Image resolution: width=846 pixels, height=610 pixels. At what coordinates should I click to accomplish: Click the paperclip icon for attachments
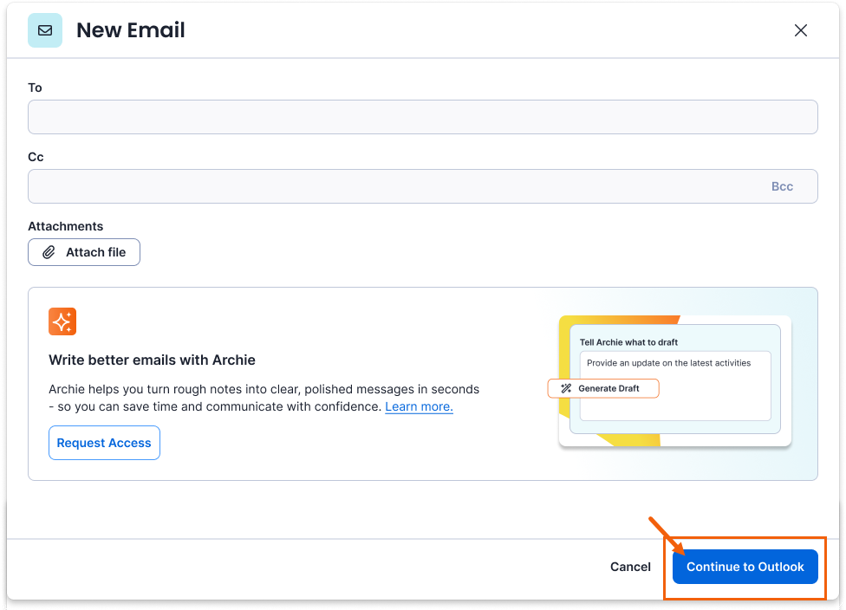coord(49,252)
